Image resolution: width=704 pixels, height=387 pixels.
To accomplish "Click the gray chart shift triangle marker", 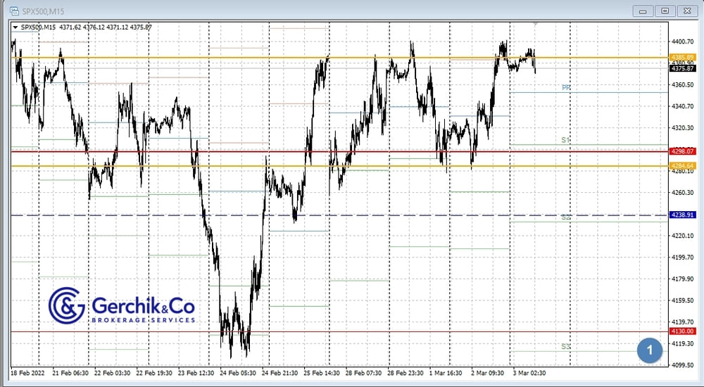I will pyautogui.click(x=535, y=24).
